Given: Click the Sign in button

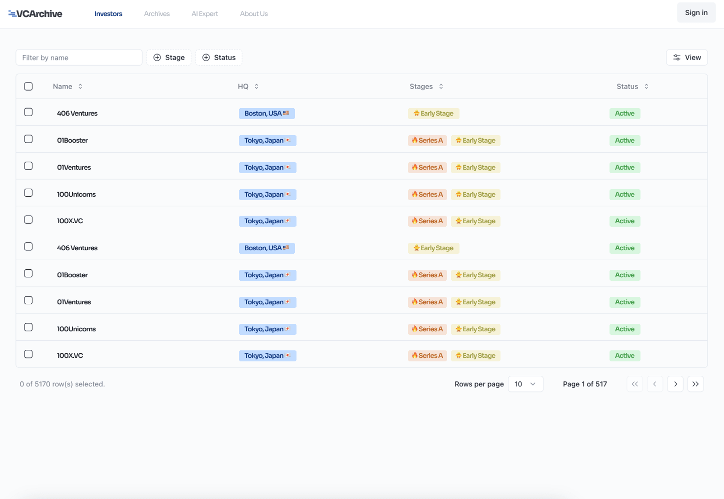Looking at the screenshot, I should 696,13.
